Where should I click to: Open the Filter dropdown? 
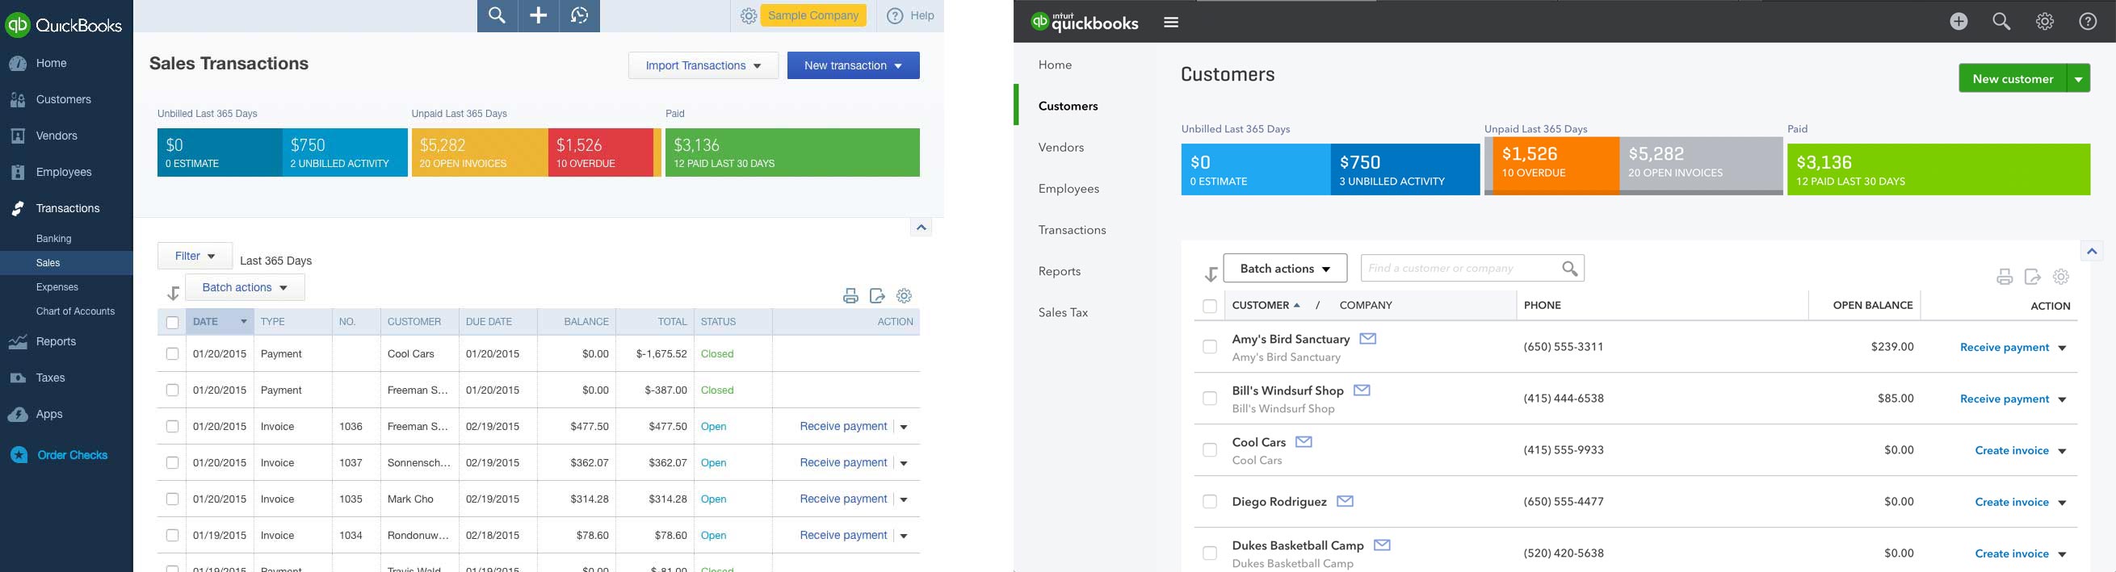click(195, 256)
